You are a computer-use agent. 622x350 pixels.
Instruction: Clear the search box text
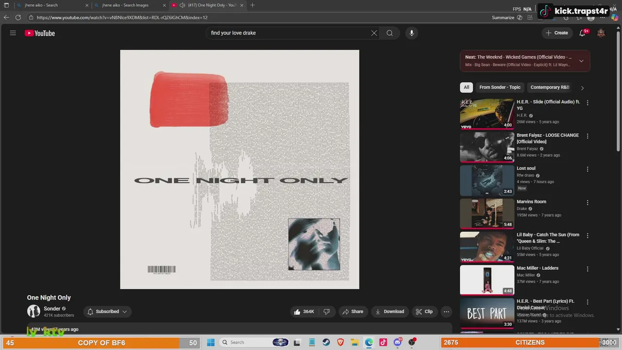374,33
